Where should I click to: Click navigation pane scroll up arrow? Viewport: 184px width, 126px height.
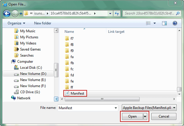56,31
